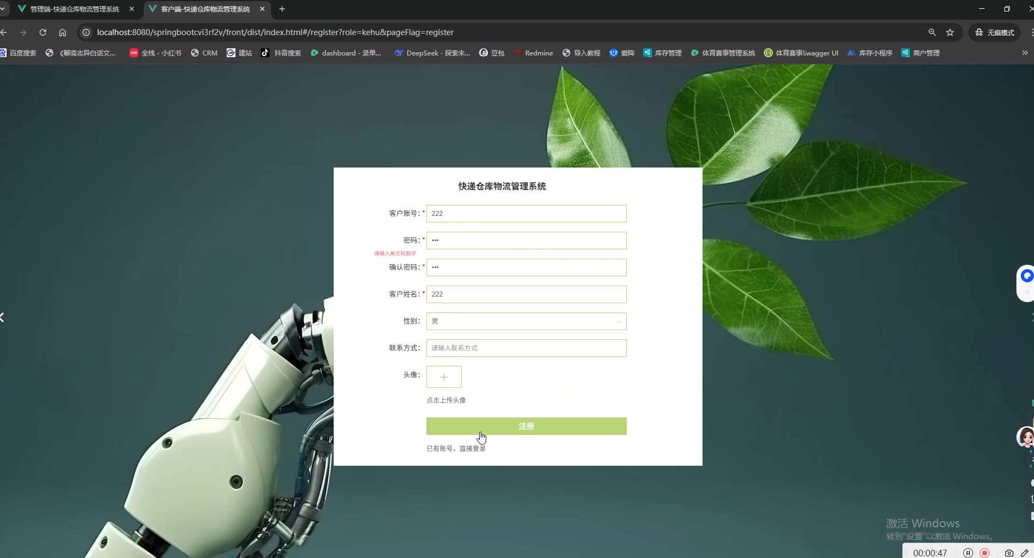
Task: Click the 联系方式 contact input field
Action: 526,348
